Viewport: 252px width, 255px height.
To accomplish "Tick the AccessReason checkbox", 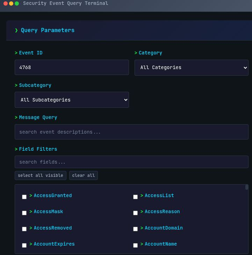I will pos(135,213).
